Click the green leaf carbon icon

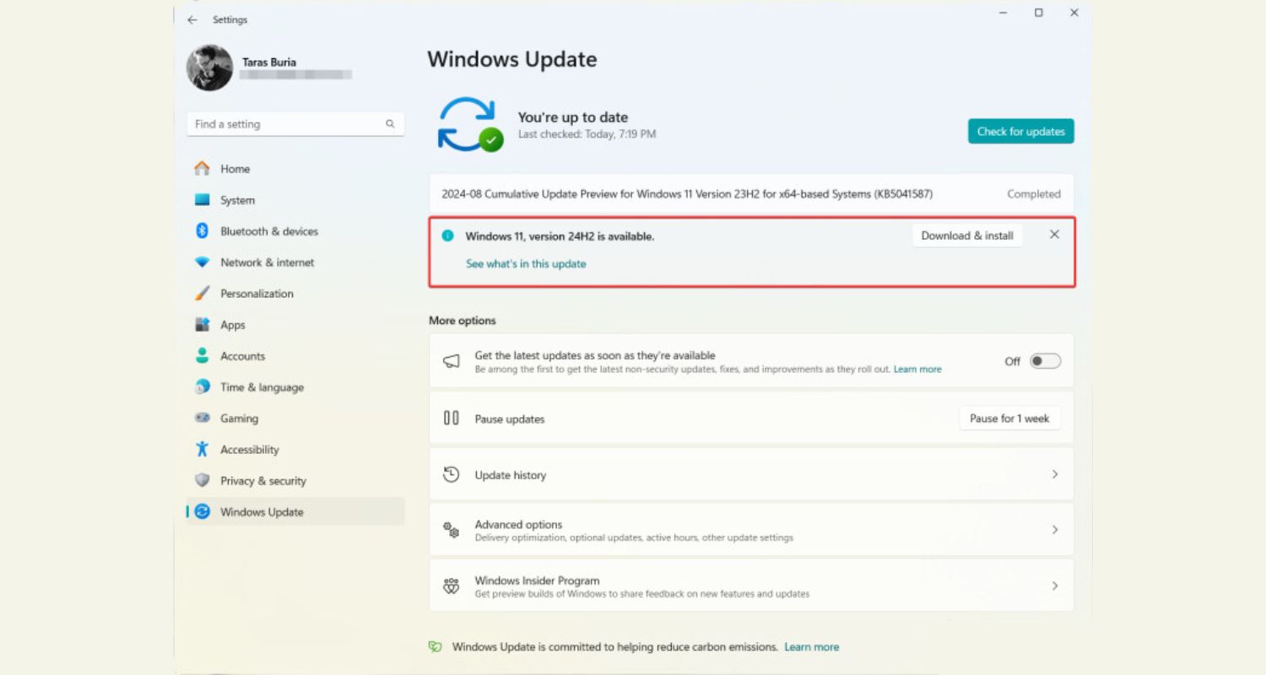[x=436, y=647]
